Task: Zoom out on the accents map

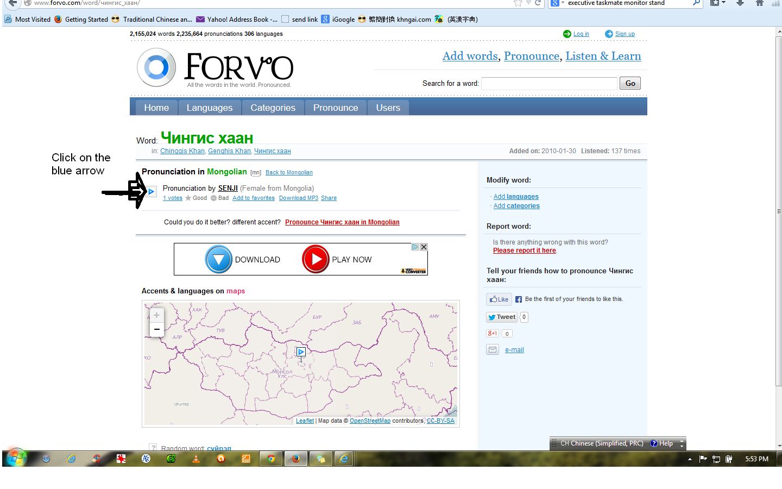Action: coord(156,329)
